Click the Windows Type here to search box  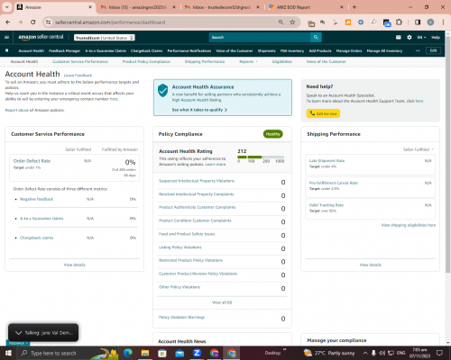pyautogui.click(x=53, y=353)
